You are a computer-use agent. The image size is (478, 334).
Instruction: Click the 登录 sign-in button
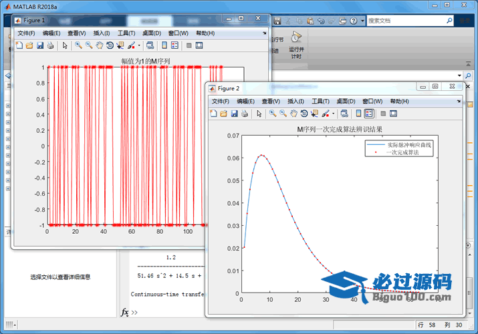465,21
